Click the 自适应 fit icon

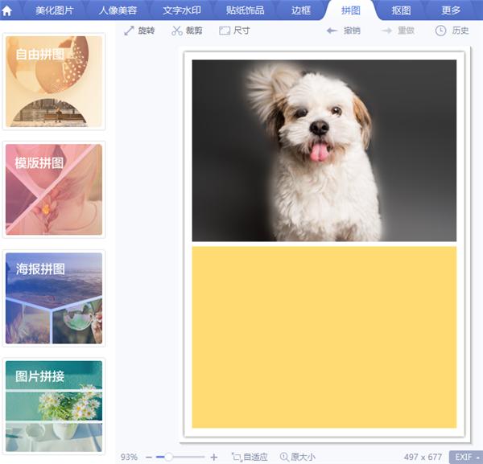(x=237, y=457)
